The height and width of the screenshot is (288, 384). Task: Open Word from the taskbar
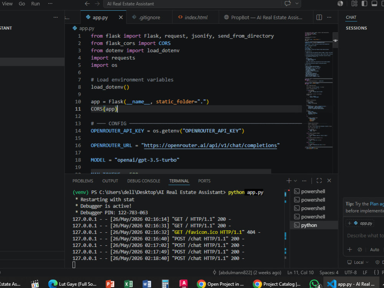pyautogui.click(x=147, y=284)
